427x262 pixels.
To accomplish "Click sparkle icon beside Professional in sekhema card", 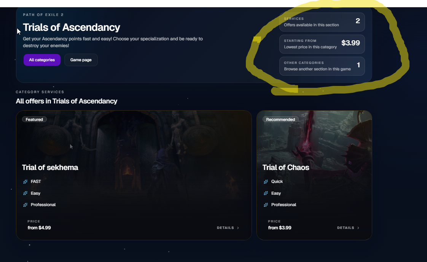I will 25,205.
